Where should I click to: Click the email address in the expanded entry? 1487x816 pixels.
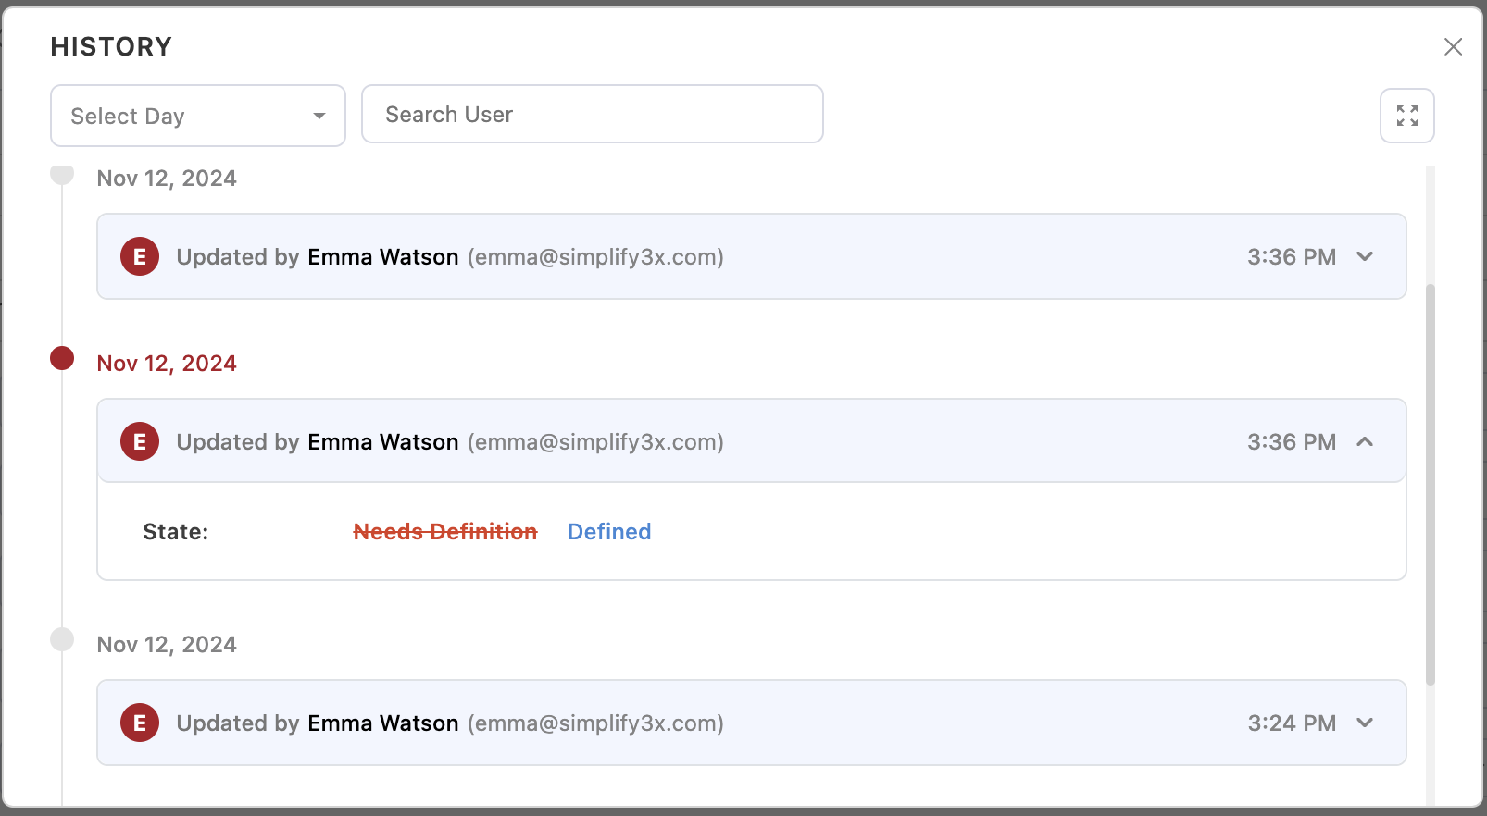tap(595, 442)
